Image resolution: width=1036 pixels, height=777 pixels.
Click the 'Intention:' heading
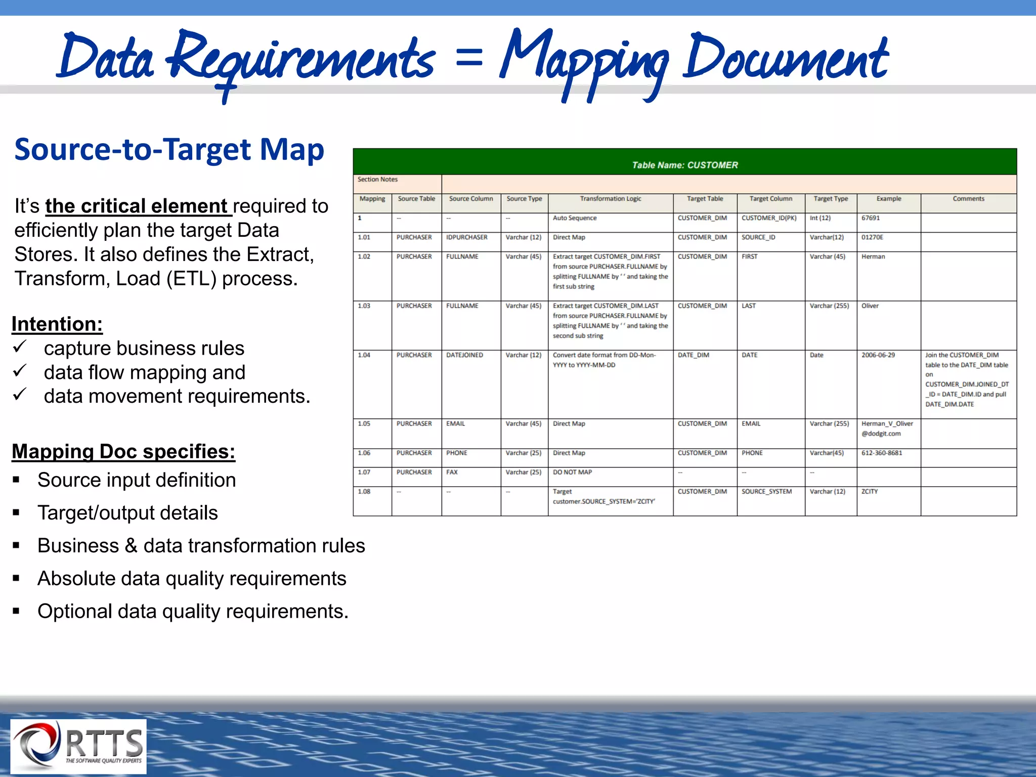57,324
